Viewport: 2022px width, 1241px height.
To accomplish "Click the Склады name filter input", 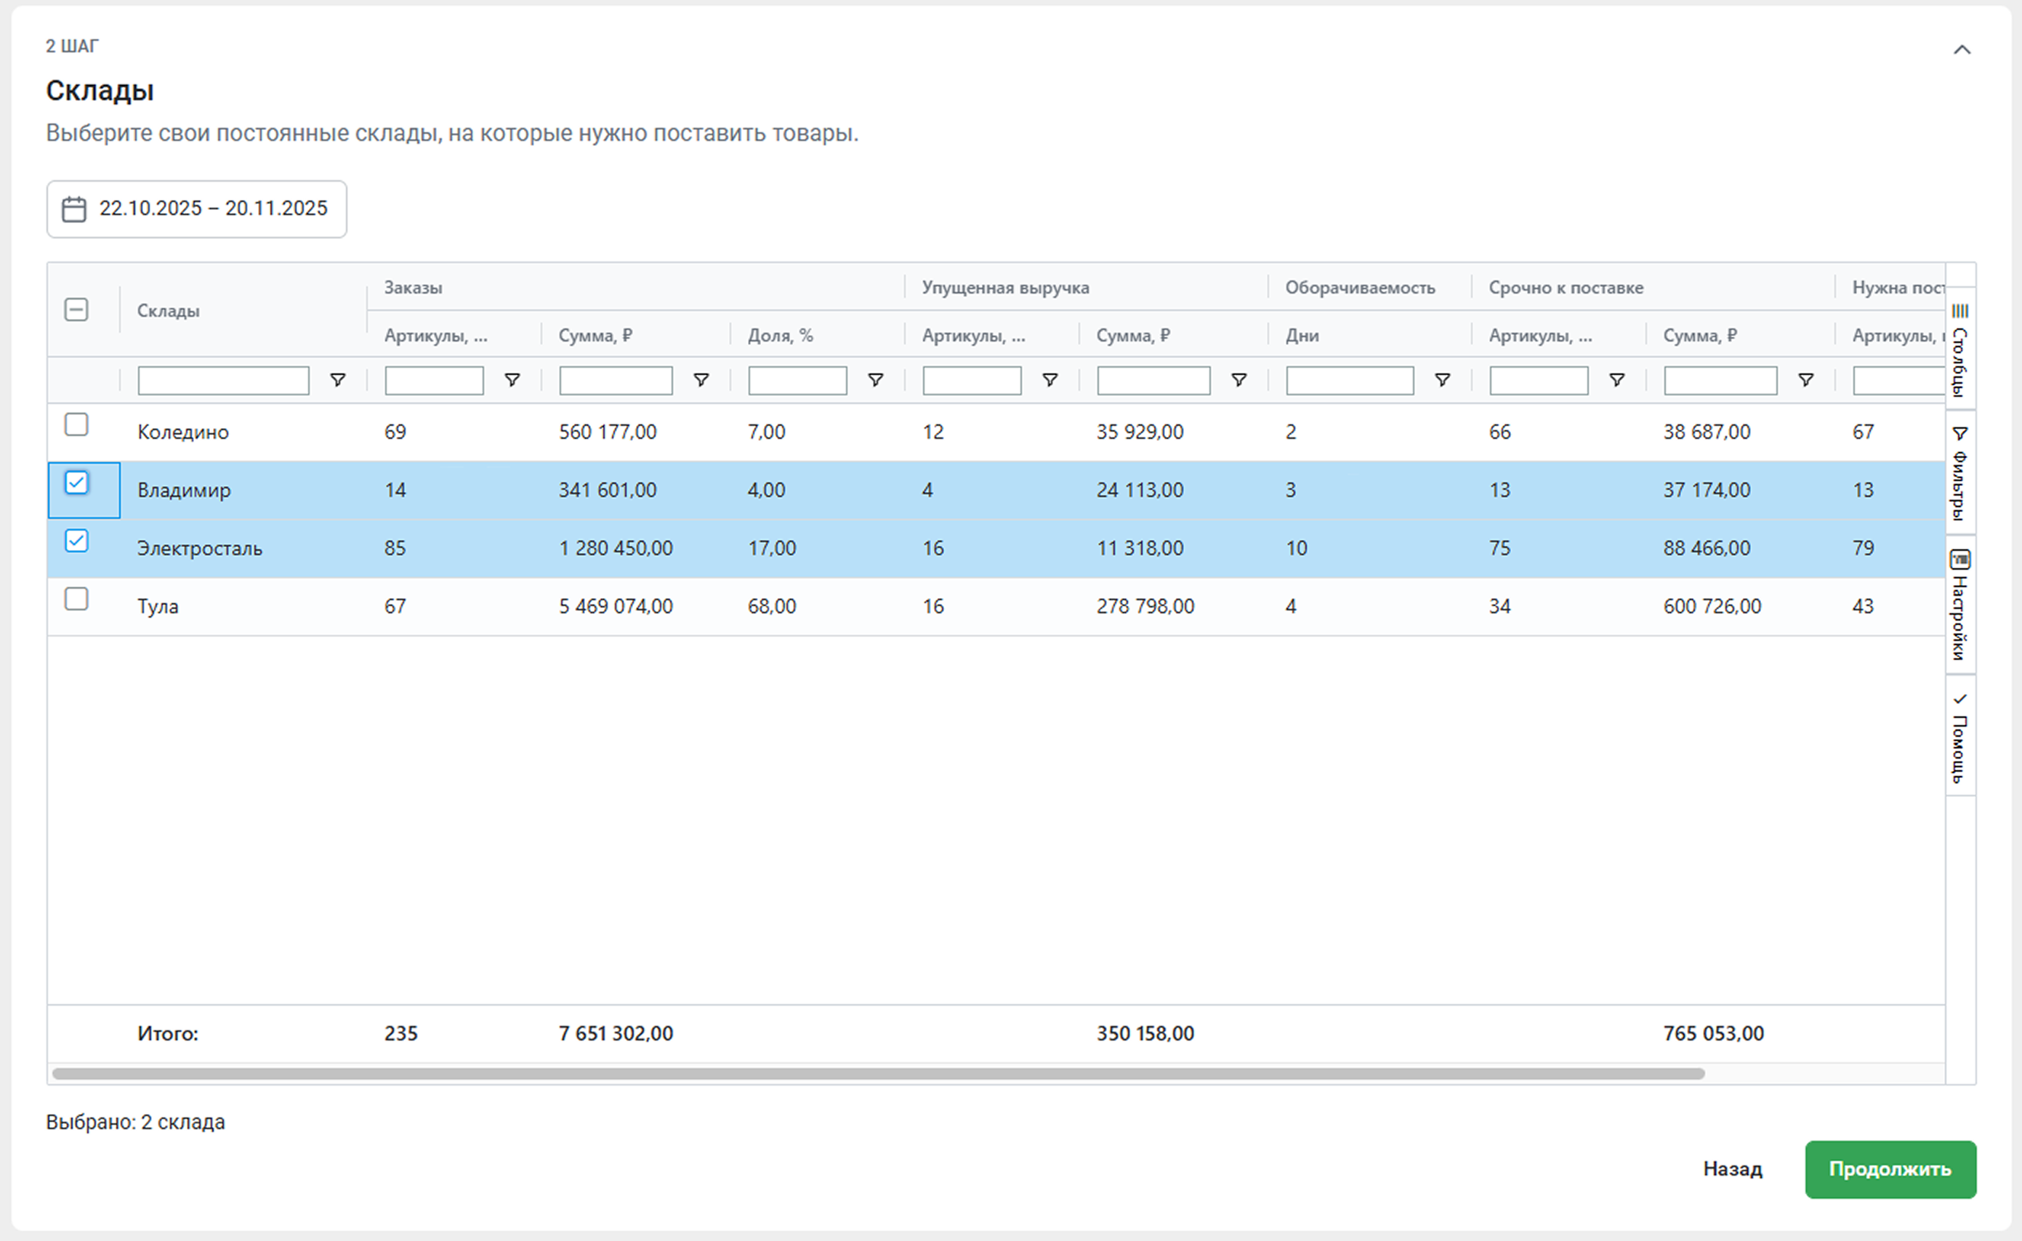I will point(223,381).
